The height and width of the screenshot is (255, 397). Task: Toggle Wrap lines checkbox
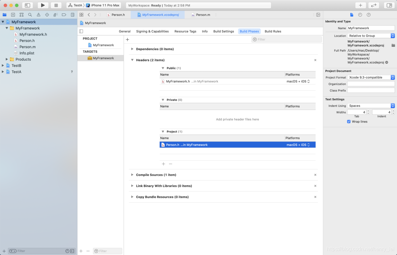[349, 122]
